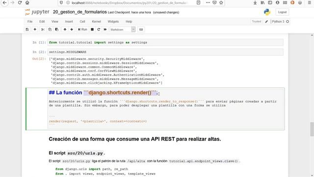Viewport: 314px width, 177px height.
Task: Click the first code cell importing settings
Action: [x=165, y=42]
